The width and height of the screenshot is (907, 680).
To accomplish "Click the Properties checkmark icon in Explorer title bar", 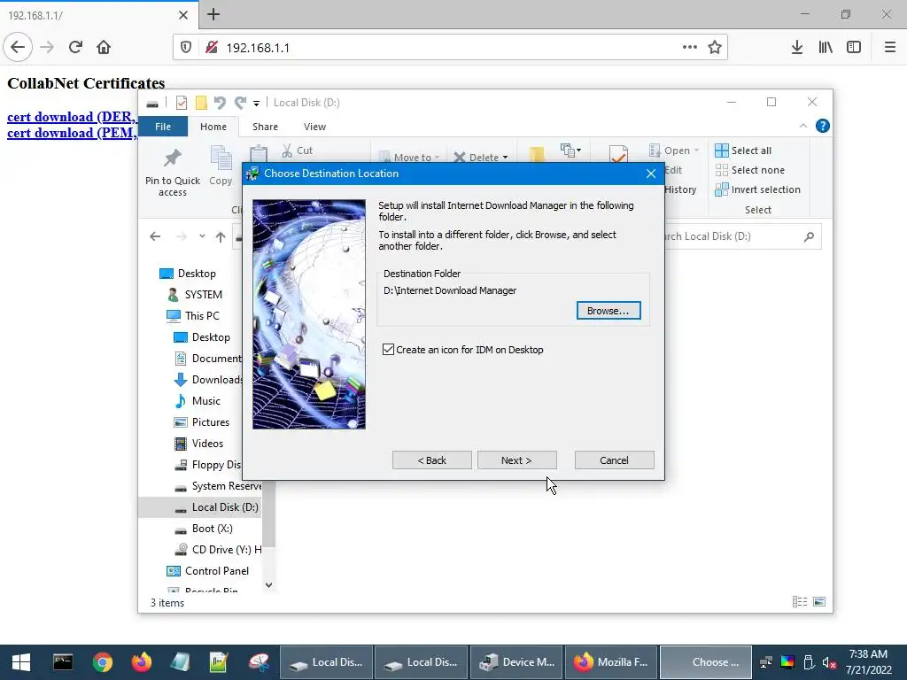I will coord(182,103).
